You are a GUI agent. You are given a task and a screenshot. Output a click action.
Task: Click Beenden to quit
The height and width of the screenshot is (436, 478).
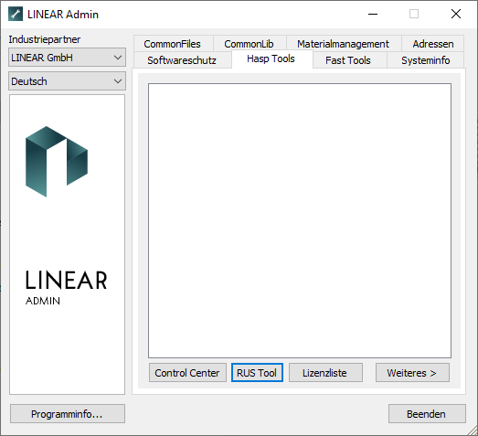point(427,414)
